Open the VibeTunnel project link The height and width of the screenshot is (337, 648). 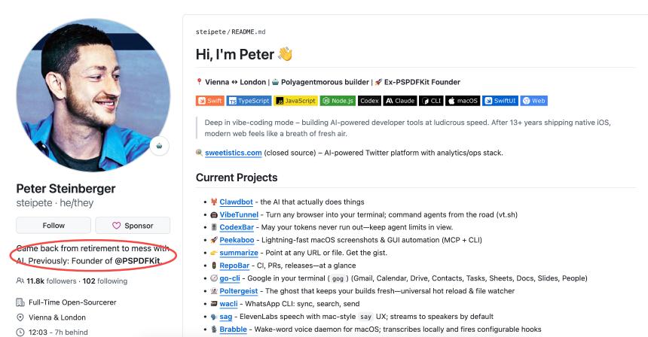click(239, 214)
